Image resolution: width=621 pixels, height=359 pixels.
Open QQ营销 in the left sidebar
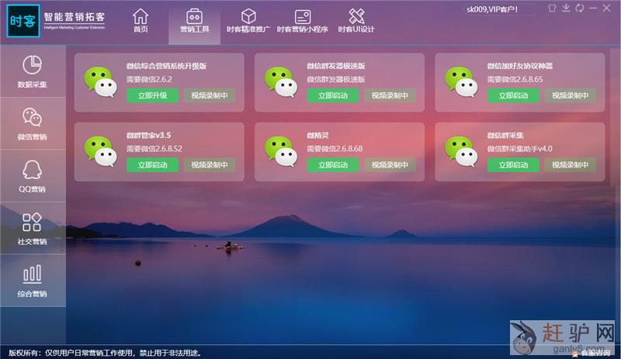click(x=33, y=177)
